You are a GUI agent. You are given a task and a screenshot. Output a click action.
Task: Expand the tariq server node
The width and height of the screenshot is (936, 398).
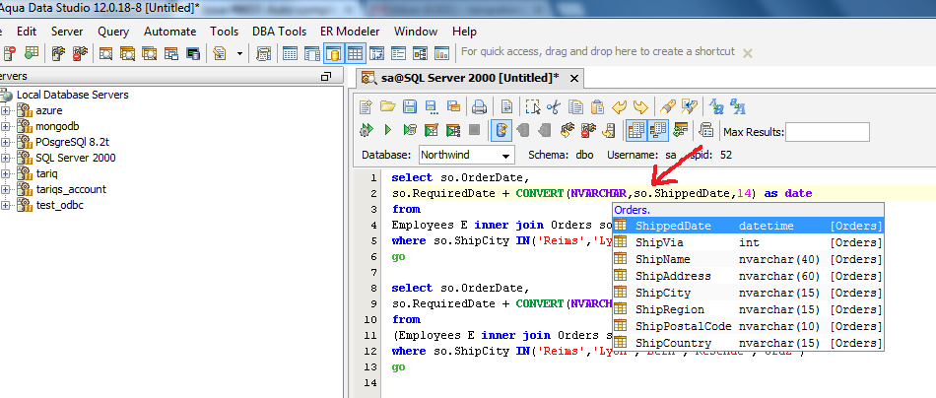pos(5,173)
